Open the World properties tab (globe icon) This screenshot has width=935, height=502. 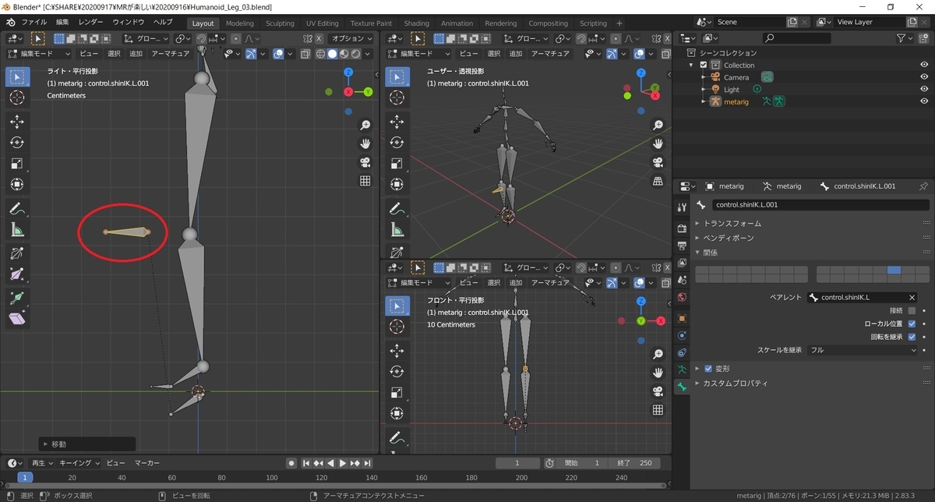click(x=682, y=297)
